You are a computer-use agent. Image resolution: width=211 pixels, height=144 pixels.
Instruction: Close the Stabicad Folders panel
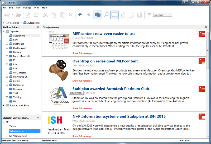(38, 27)
